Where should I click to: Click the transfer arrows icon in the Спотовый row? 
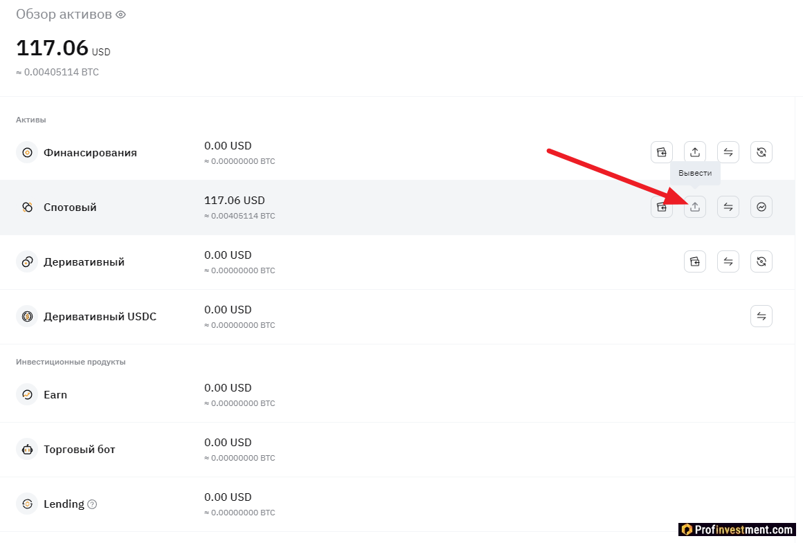(728, 207)
